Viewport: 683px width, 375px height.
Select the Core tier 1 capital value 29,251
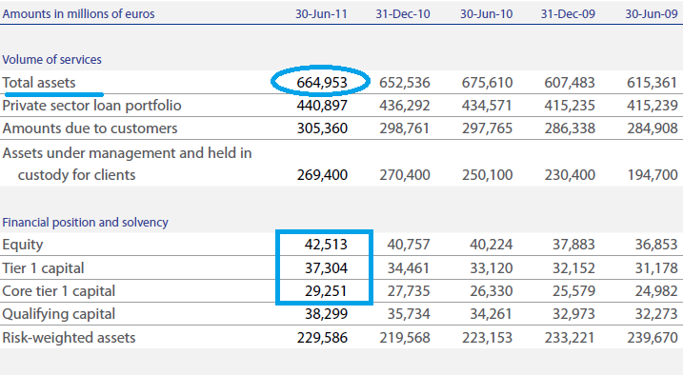click(326, 291)
